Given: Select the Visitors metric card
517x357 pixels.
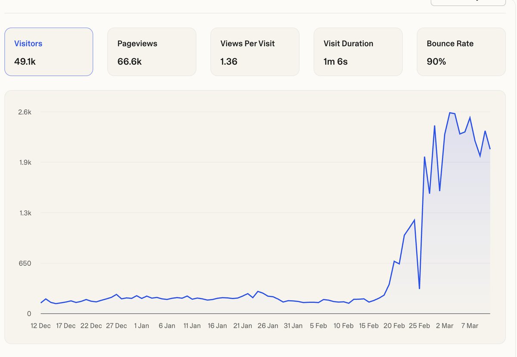Looking at the screenshot, I should (x=49, y=52).
